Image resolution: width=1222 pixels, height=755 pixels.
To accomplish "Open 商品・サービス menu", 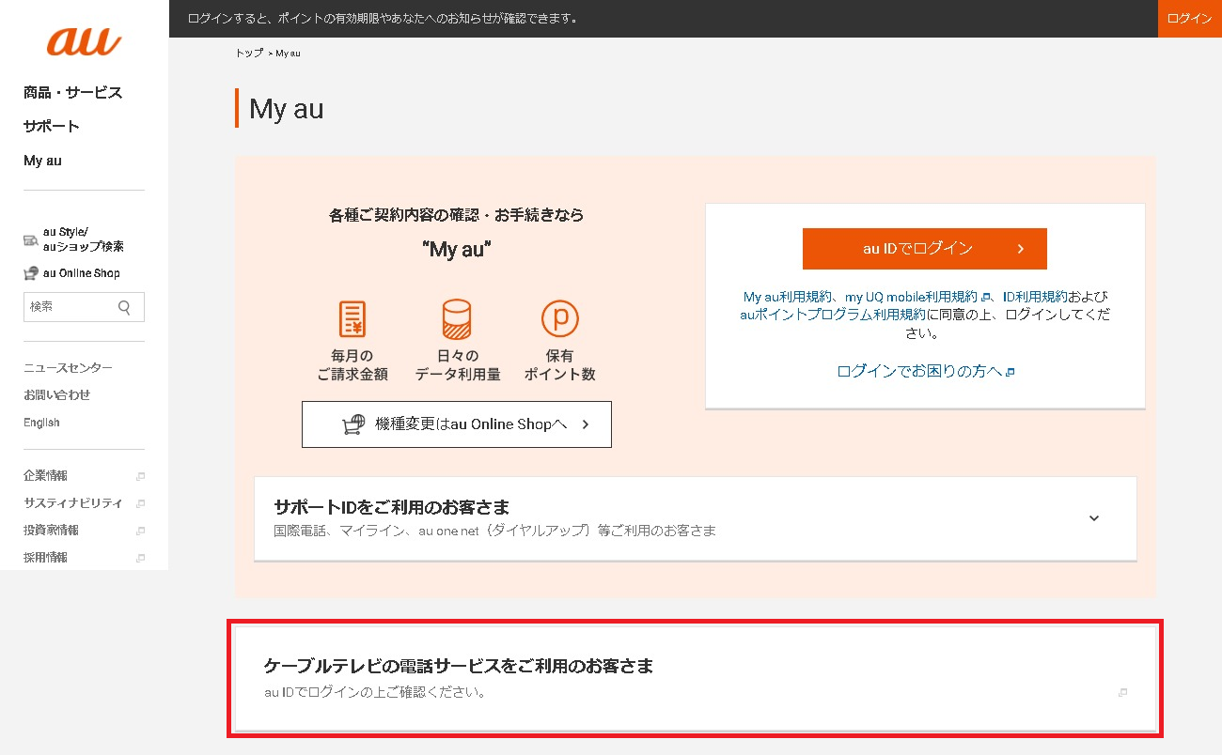I will click(x=73, y=92).
